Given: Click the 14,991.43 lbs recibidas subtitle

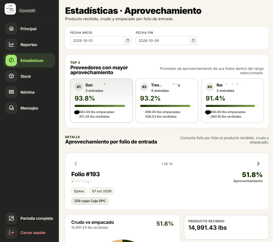Looking at the screenshot, I should 90,228.
